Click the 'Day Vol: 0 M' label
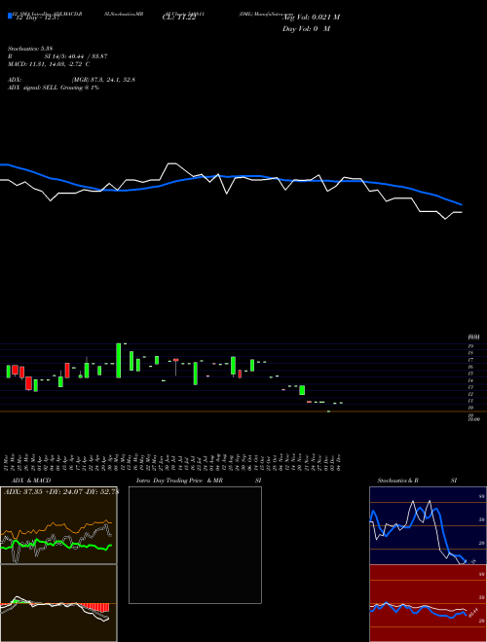The image size is (487, 642). pos(306,29)
